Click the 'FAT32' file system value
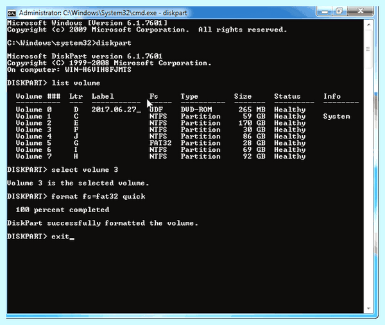 160,143
